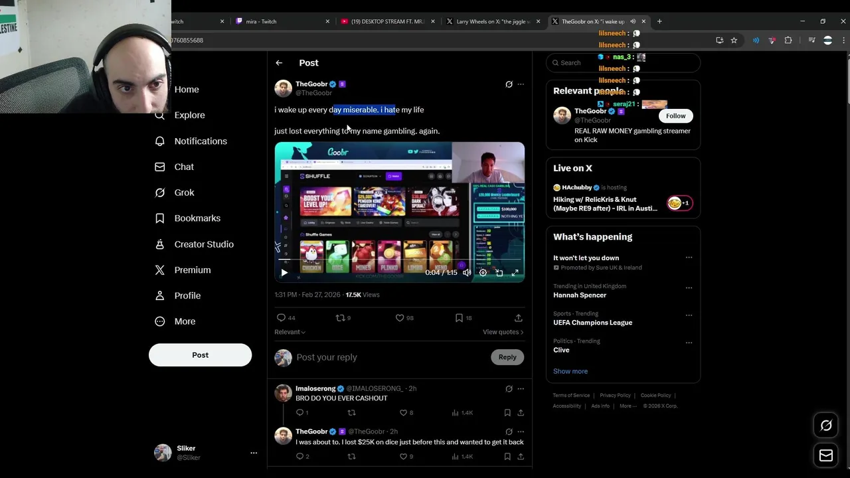Open a new browser tab
Viewport: 850px width, 478px height.
click(x=659, y=21)
